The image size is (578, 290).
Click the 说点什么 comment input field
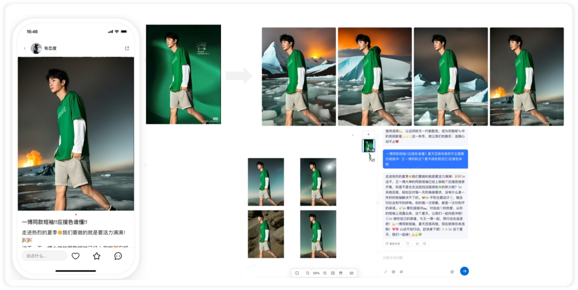[x=44, y=256]
